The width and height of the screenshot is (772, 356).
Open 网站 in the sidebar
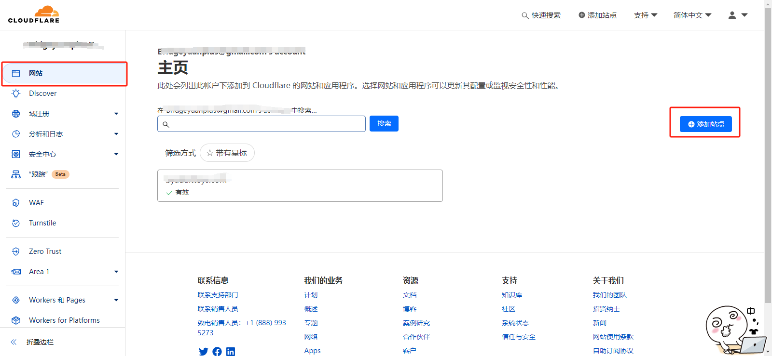click(64, 73)
